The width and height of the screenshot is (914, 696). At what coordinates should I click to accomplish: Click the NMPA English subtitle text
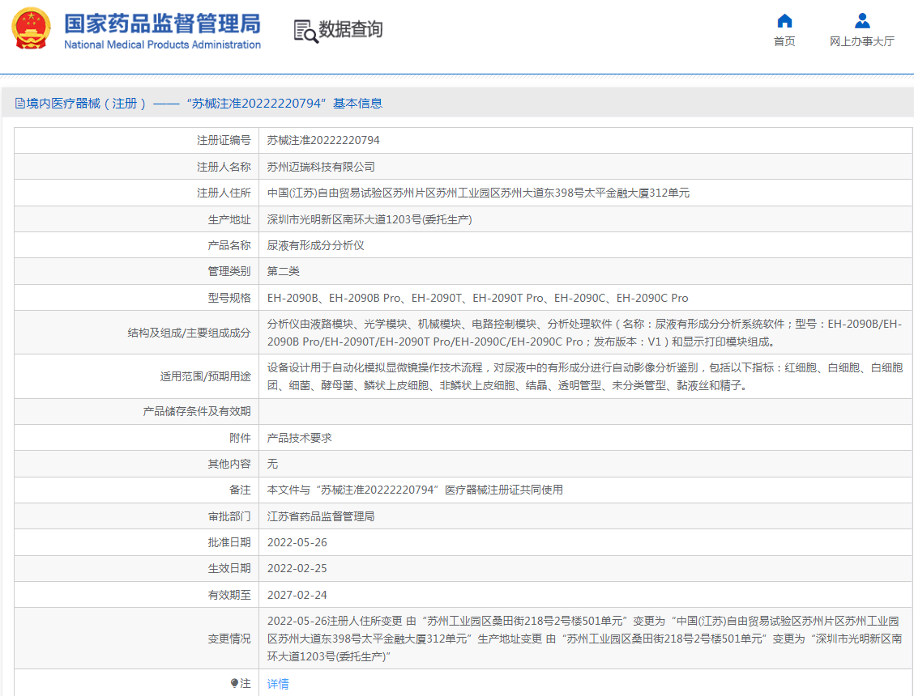[160, 41]
